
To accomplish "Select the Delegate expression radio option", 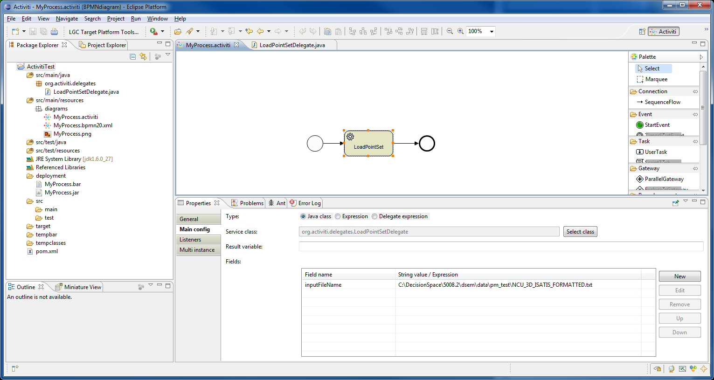I will pos(374,216).
